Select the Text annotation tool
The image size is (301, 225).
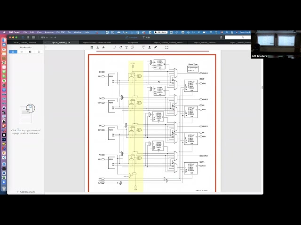pos(127,47)
